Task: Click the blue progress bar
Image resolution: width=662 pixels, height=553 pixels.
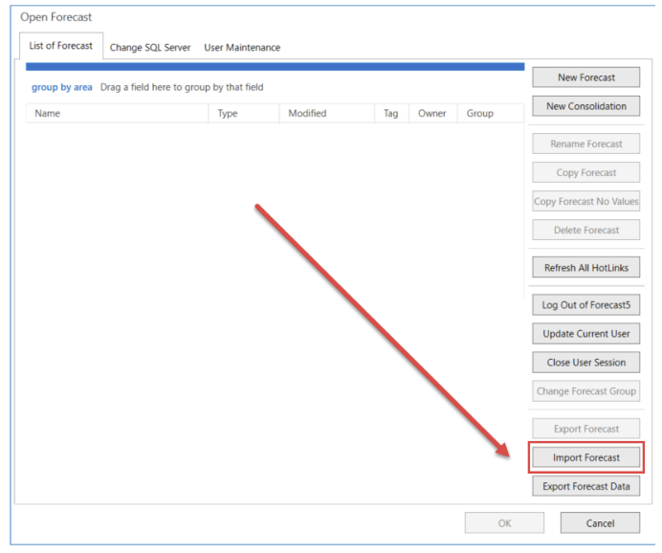Action: point(275,67)
